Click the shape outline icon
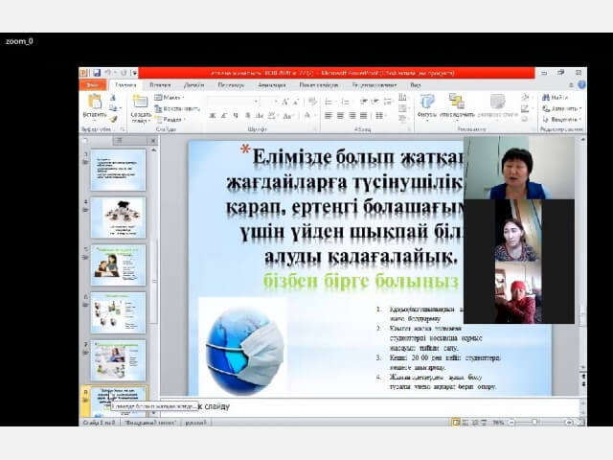This screenshot has width=613, height=460. [x=525, y=108]
